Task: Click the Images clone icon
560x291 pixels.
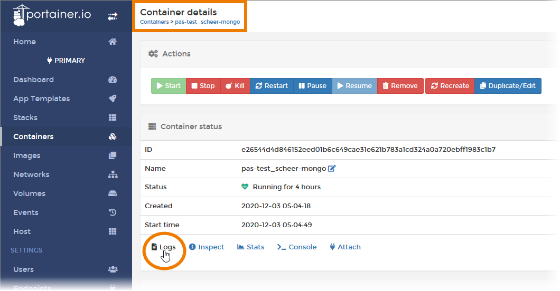Action: [x=112, y=156]
